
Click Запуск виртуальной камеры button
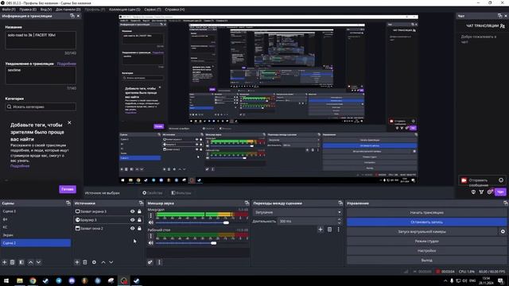(x=422, y=231)
